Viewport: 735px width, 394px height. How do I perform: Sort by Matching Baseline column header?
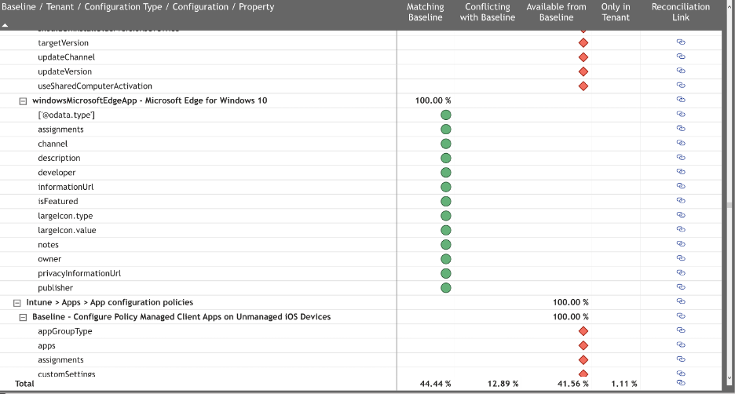425,12
